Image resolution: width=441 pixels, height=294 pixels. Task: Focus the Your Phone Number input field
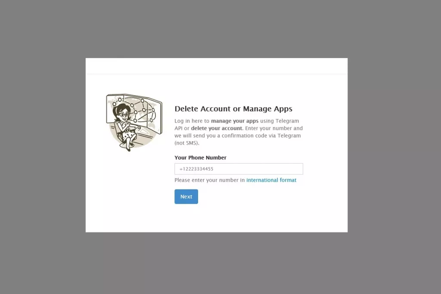[239, 169]
